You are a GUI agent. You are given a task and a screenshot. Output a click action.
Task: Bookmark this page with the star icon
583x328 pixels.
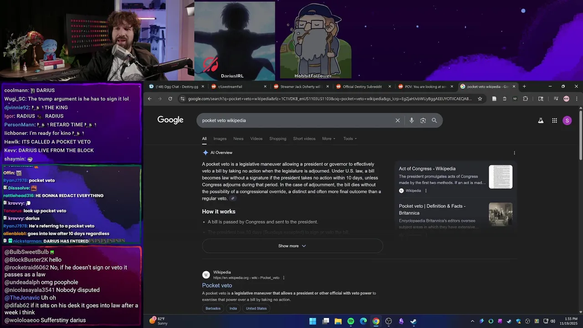tap(480, 99)
